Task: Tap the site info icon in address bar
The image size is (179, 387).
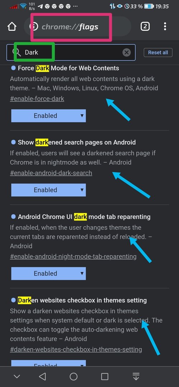Action: 34,27
